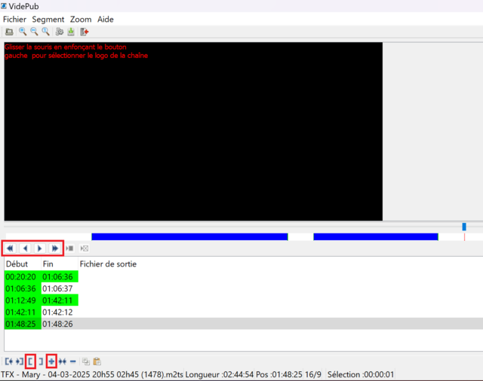
Task: Click the go-to-segment-start bracket-arrow icon
Action: tap(9, 361)
